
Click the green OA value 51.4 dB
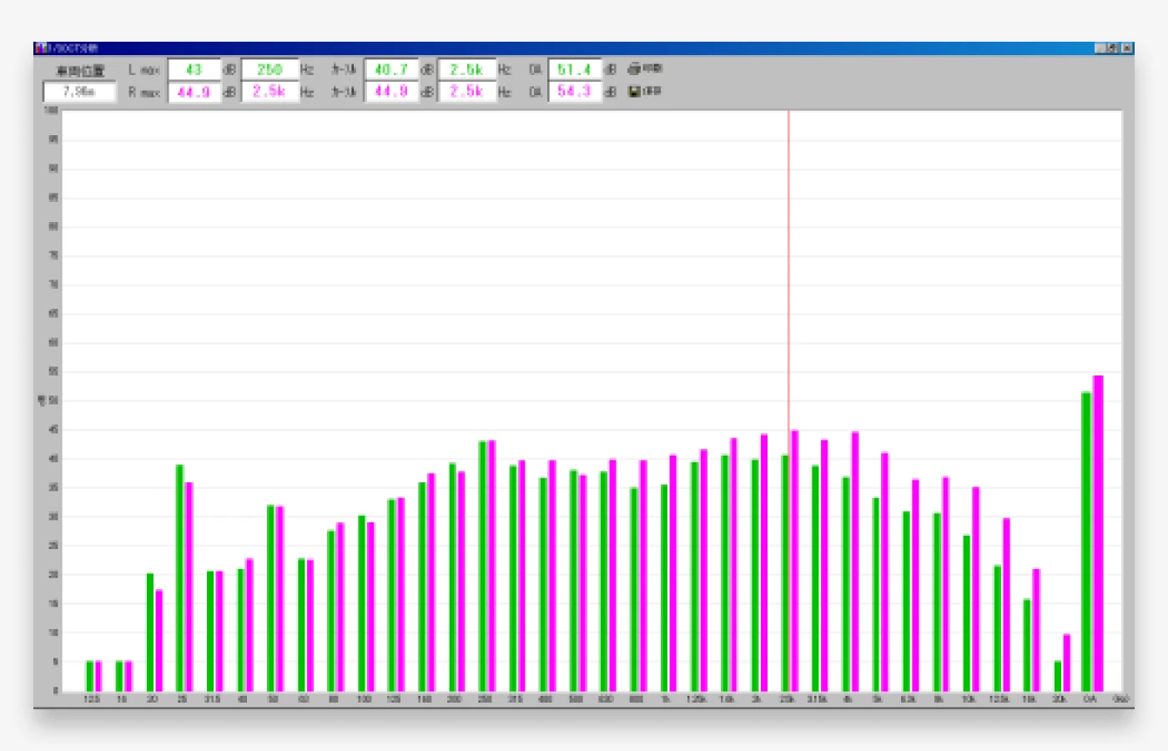[574, 70]
